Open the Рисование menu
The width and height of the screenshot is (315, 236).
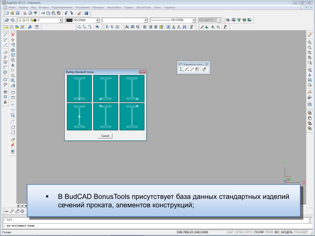tap(82, 7)
